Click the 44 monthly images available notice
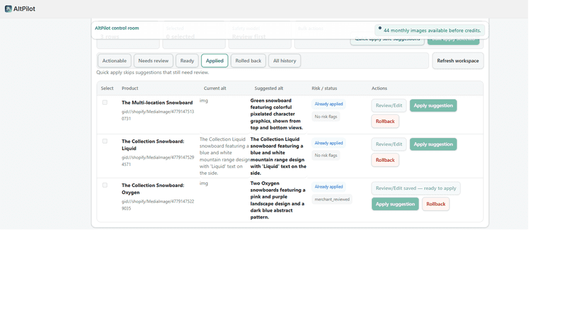 [430, 31]
